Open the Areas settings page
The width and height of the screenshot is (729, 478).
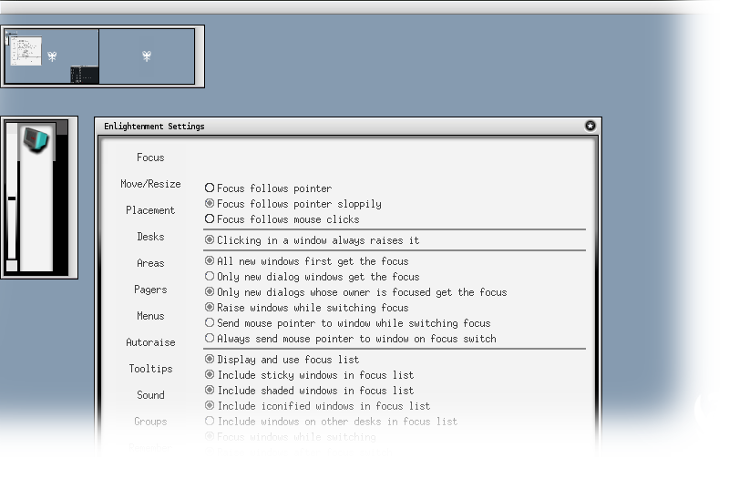click(150, 263)
